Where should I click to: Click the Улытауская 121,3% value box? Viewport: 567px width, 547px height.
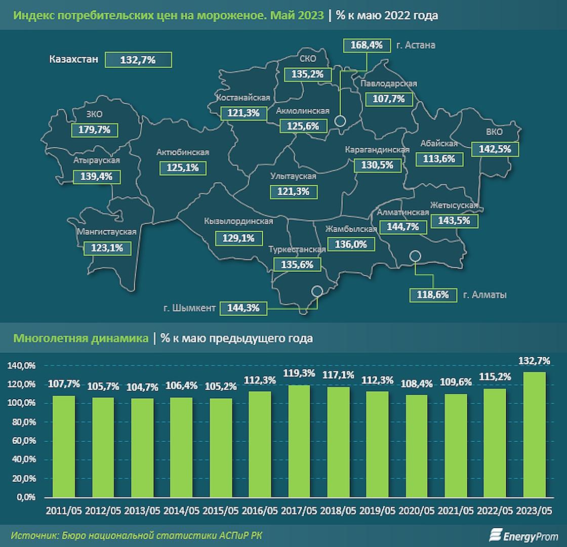(x=294, y=192)
